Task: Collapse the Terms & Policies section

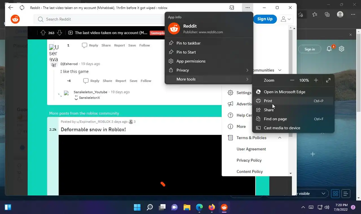Action: (x=280, y=138)
